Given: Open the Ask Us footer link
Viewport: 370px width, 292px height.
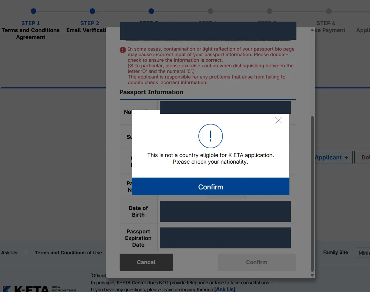Looking at the screenshot, I should coord(9,253).
